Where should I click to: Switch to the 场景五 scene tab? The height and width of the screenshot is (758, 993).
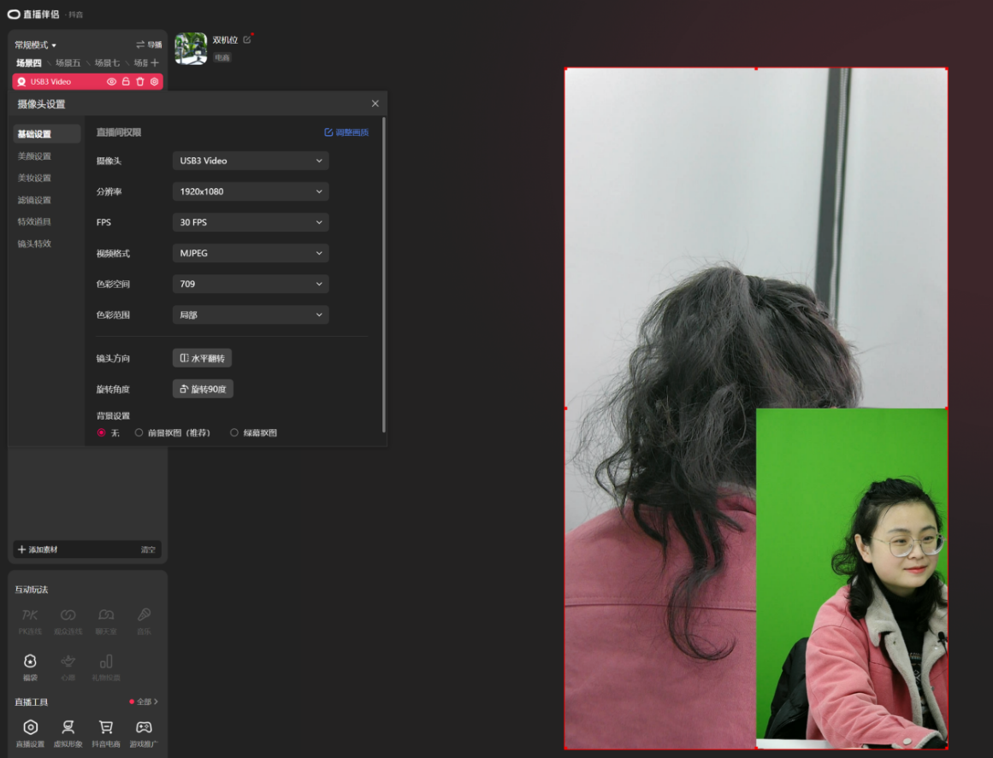point(68,62)
